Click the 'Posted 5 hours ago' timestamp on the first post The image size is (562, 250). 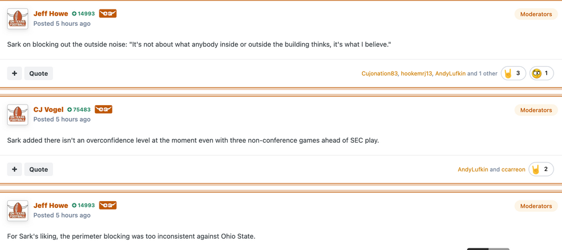pyautogui.click(x=62, y=24)
